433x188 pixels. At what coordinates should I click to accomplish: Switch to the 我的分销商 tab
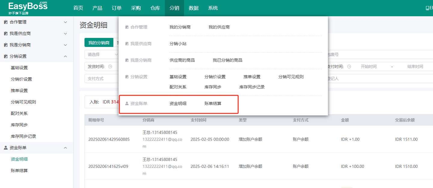point(99,43)
